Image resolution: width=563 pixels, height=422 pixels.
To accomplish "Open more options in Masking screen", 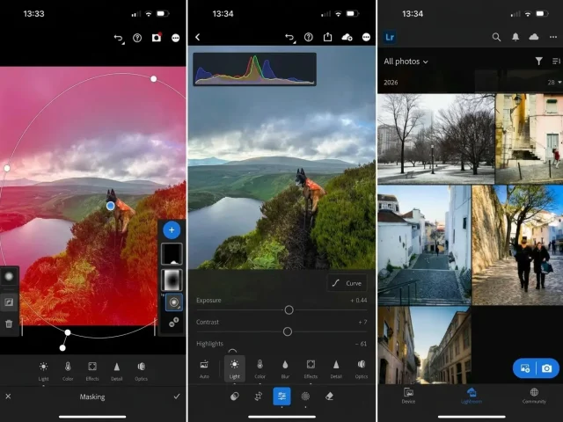I will pos(176,38).
